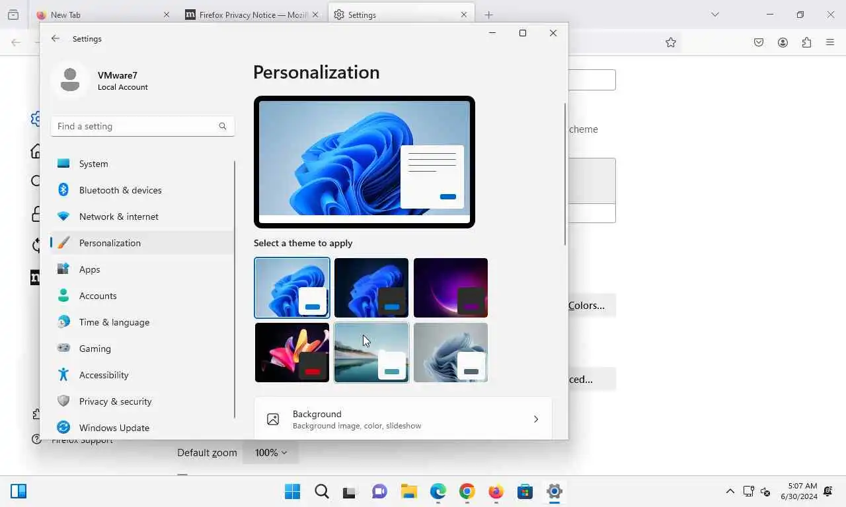Click the Colors... button in Firefox settings

pos(592,306)
